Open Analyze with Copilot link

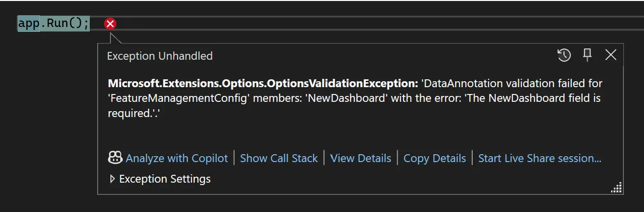177,158
